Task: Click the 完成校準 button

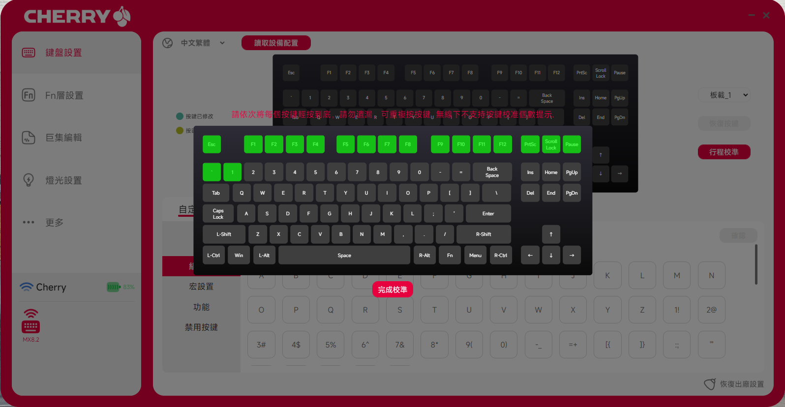Action: pos(392,290)
